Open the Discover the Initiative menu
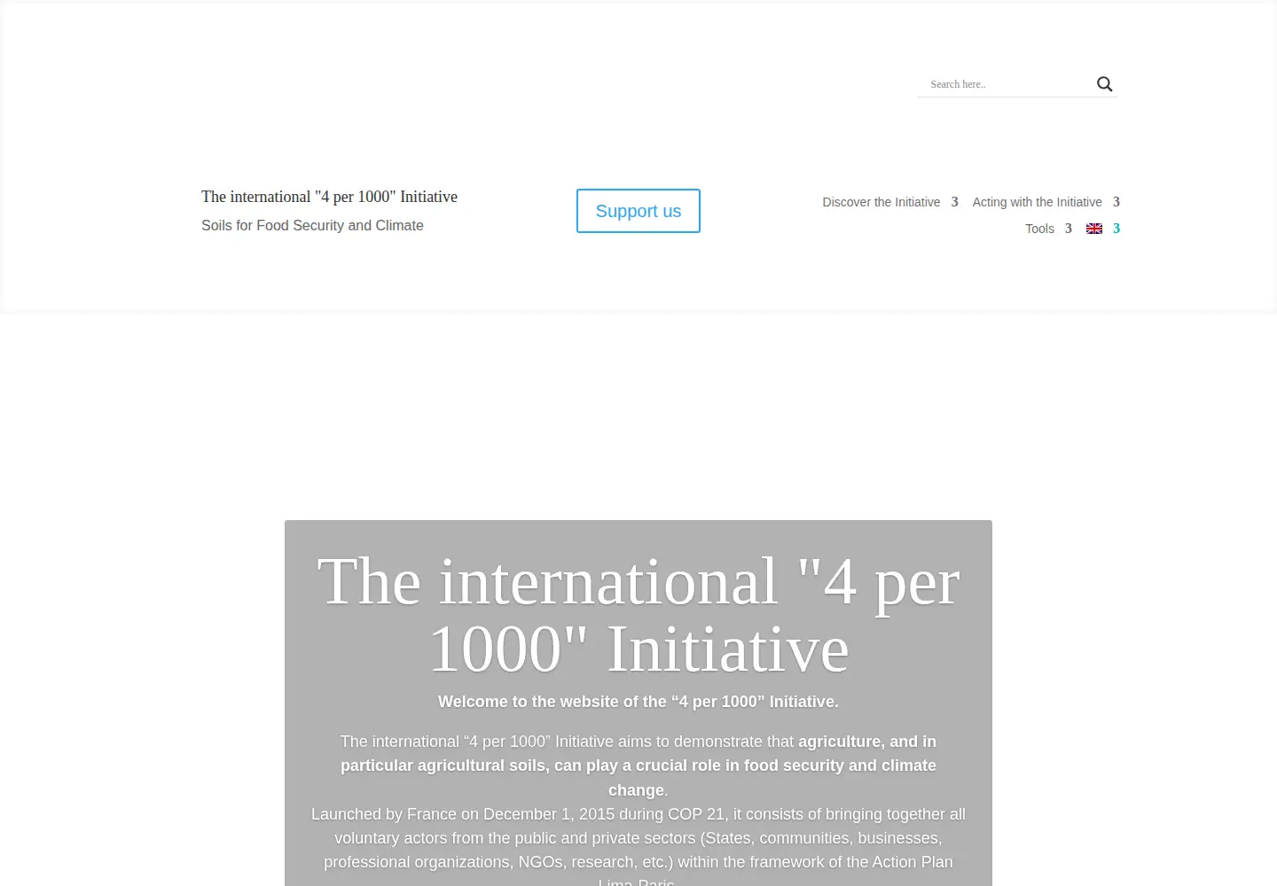Viewport: 1277px width, 886px height. [x=881, y=202]
